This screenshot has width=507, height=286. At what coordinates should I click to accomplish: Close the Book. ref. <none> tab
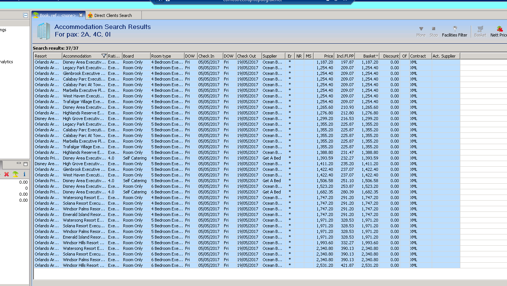80,15
